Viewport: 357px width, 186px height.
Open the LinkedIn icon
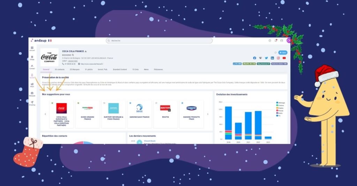pyautogui.click(x=272, y=58)
